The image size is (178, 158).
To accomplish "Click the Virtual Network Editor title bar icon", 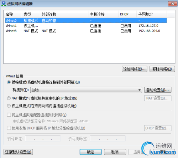I will click(4, 4).
